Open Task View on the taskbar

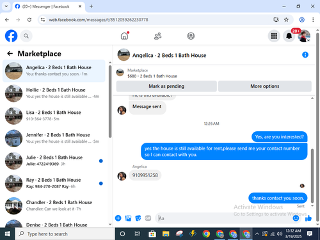138,234
